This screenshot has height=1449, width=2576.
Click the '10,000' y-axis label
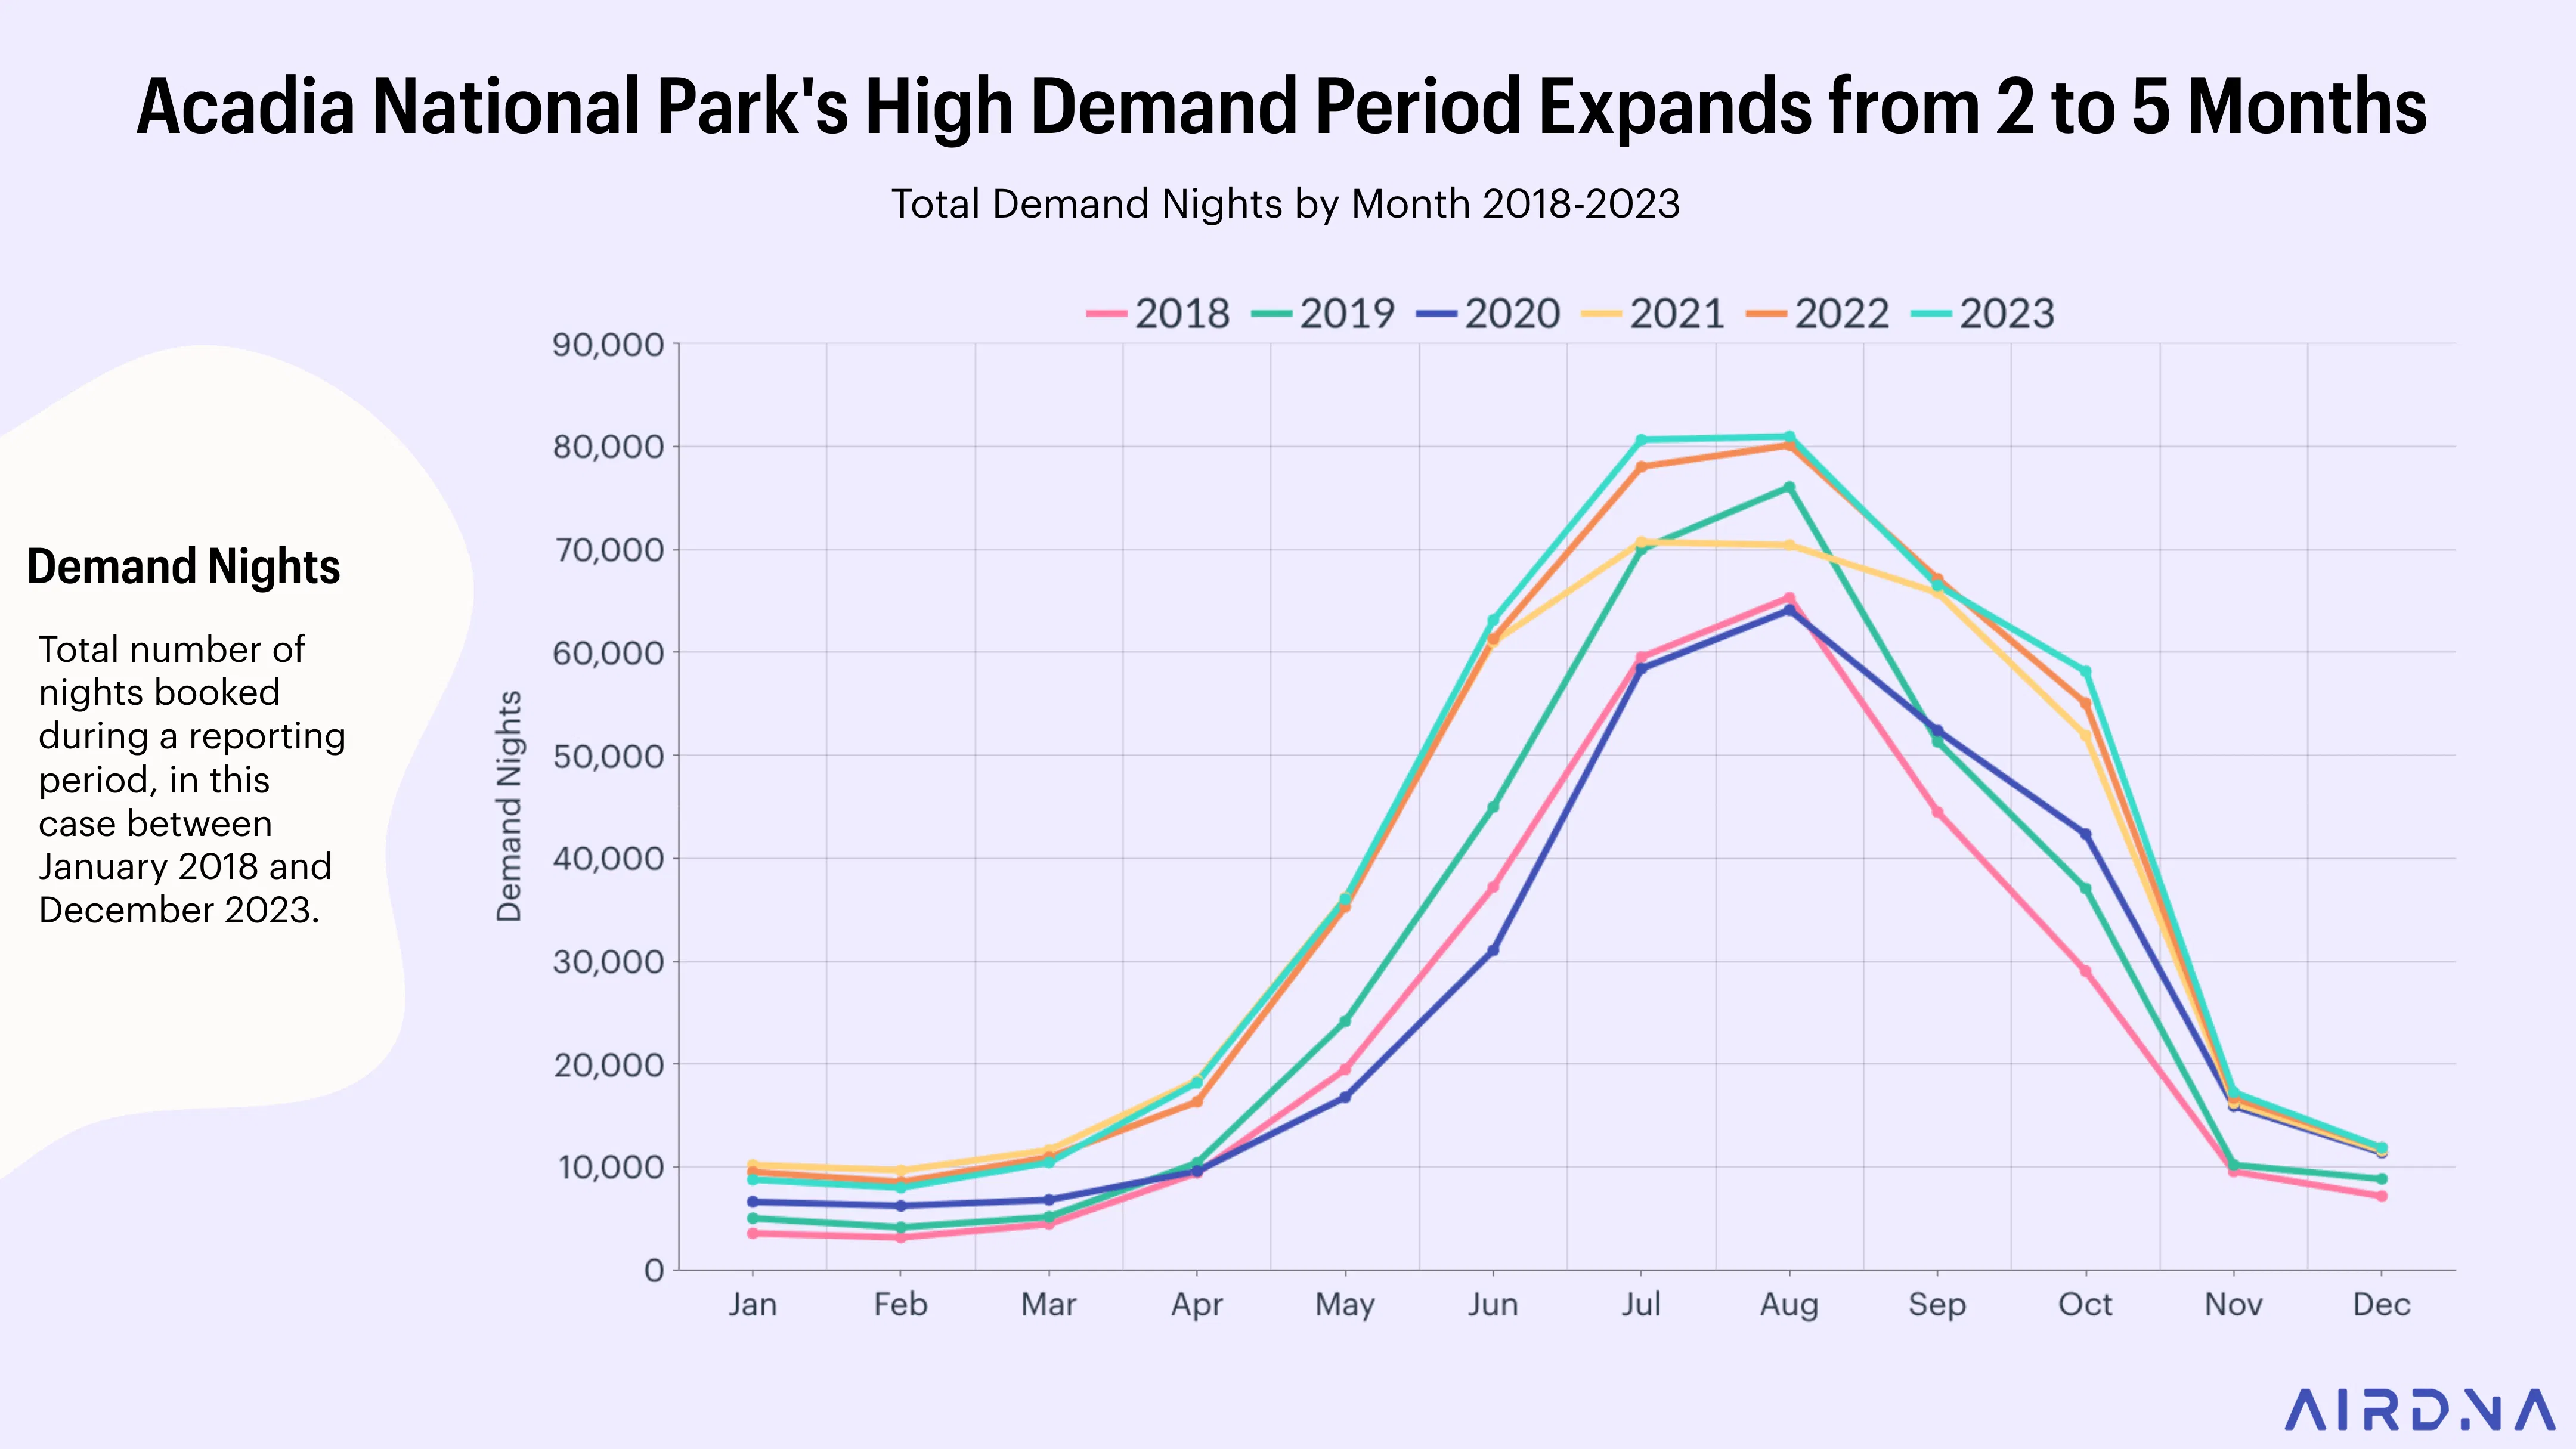(x=610, y=1167)
